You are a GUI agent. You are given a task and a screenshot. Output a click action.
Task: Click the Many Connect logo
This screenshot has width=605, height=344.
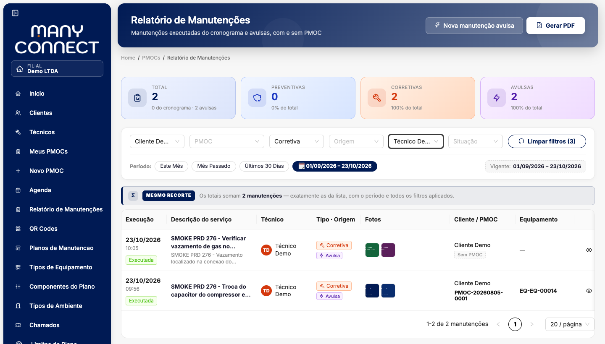57,39
